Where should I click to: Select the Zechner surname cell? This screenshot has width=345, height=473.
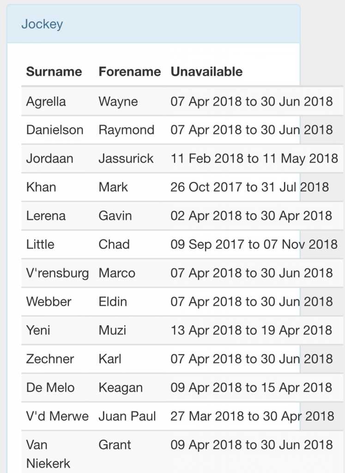pyautogui.click(x=50, y=359)
